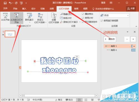Select the 幻灯片放映 tab
139x102 pixels.
64,9
